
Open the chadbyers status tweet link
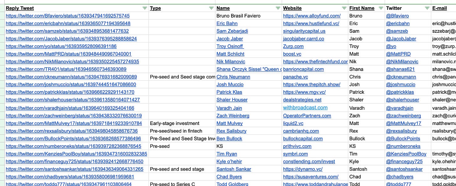[70, 177]
